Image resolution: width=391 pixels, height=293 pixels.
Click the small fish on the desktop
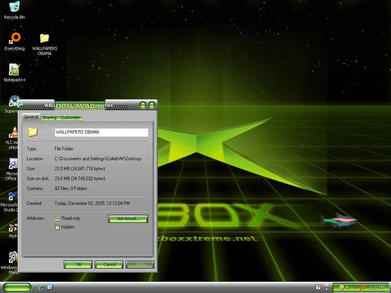(x=339, y=221)
